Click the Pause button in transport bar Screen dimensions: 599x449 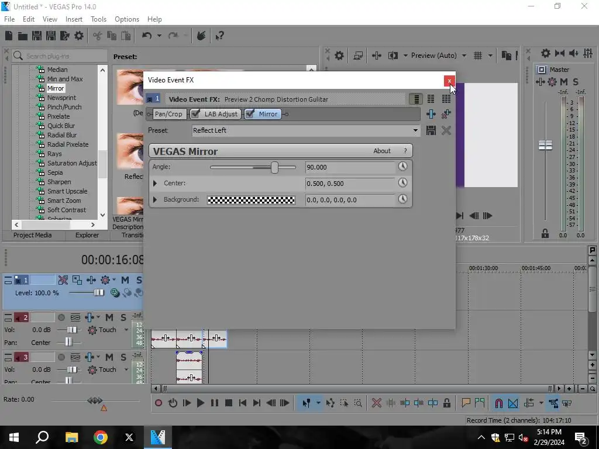click(215, 403)
